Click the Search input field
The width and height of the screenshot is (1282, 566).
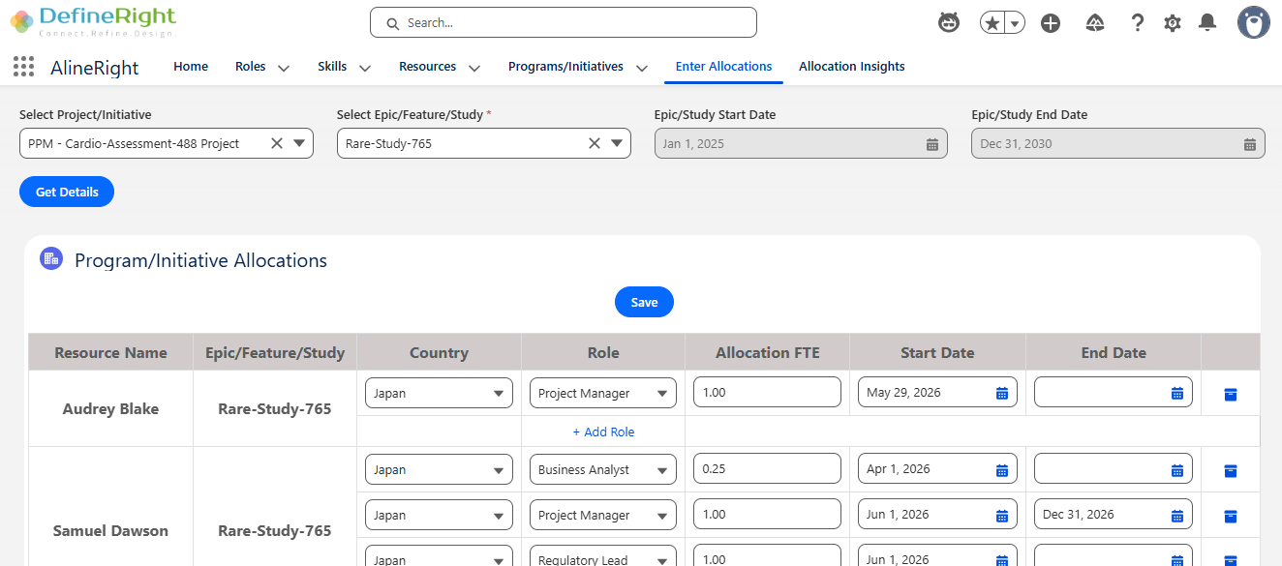point(564,22)
